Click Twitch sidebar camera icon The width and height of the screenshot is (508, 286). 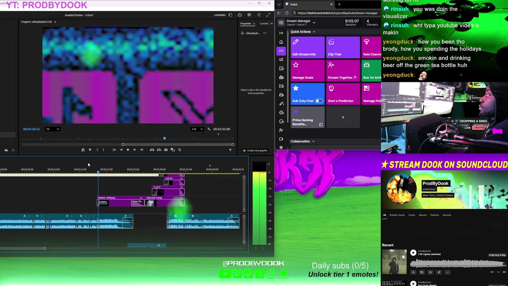(281, 139)
